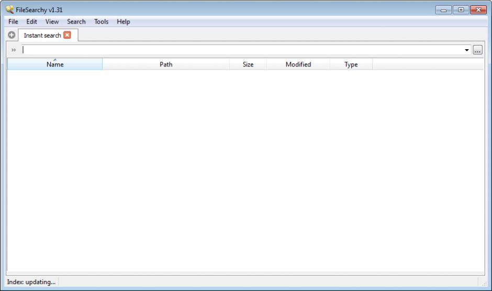Open the View menu
This screenshot has height=291, width=492.
tap(52, 21)
